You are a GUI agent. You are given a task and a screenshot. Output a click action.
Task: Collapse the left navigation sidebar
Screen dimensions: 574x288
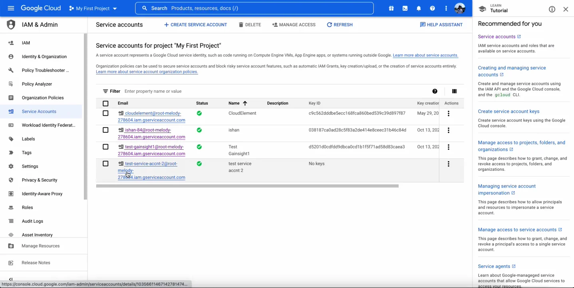[11, 279]
